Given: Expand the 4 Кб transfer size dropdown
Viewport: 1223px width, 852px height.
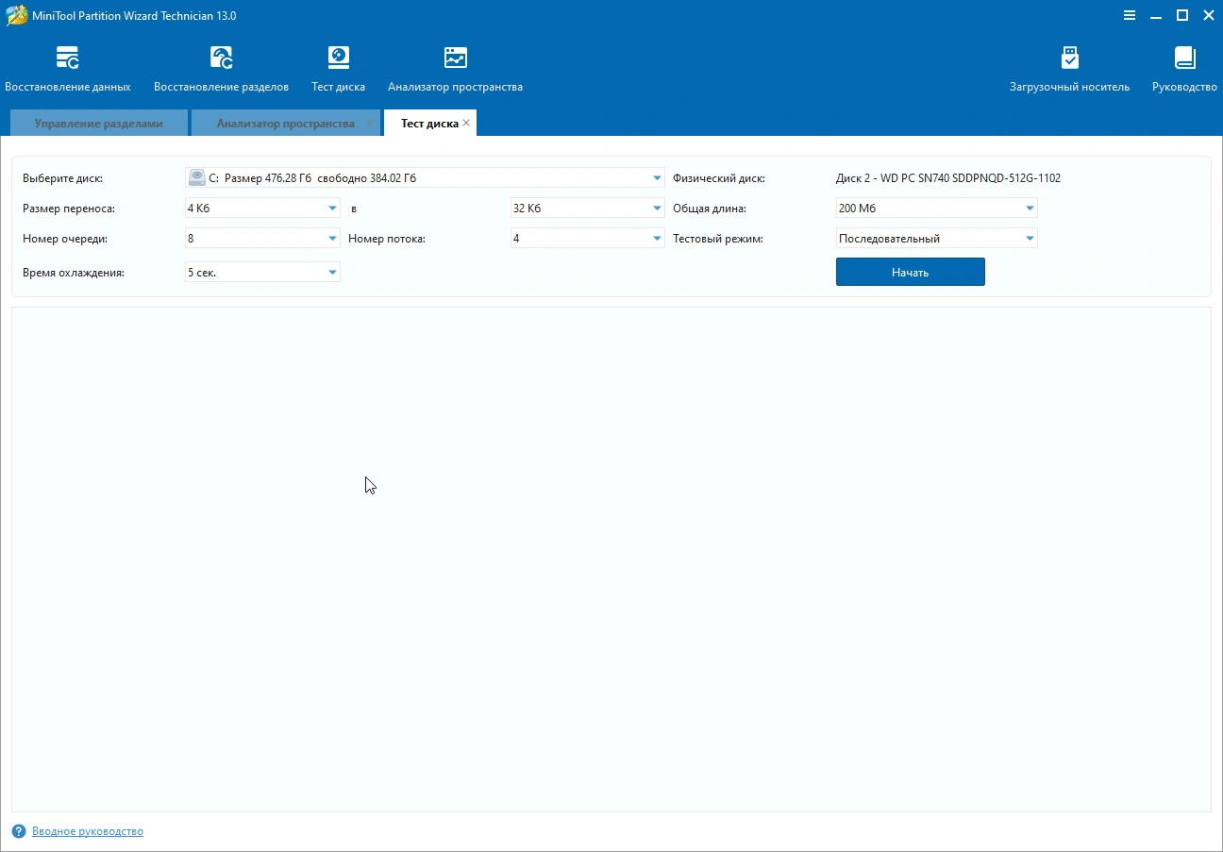Looking at the screenshot, I should point(332,209).
